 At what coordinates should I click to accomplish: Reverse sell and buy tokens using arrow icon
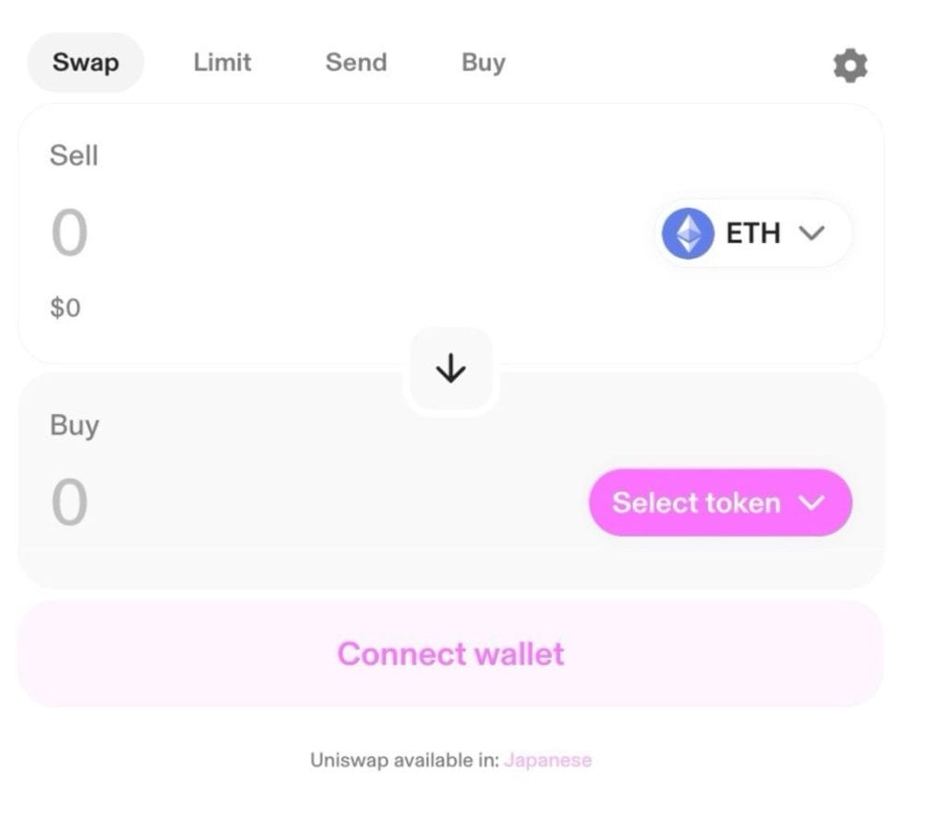450,368
